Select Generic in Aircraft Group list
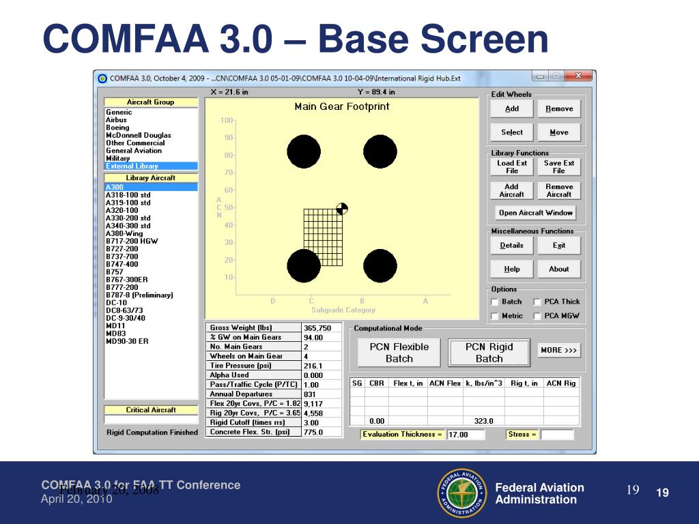This screenshot has height=524, width=699. 151,113
